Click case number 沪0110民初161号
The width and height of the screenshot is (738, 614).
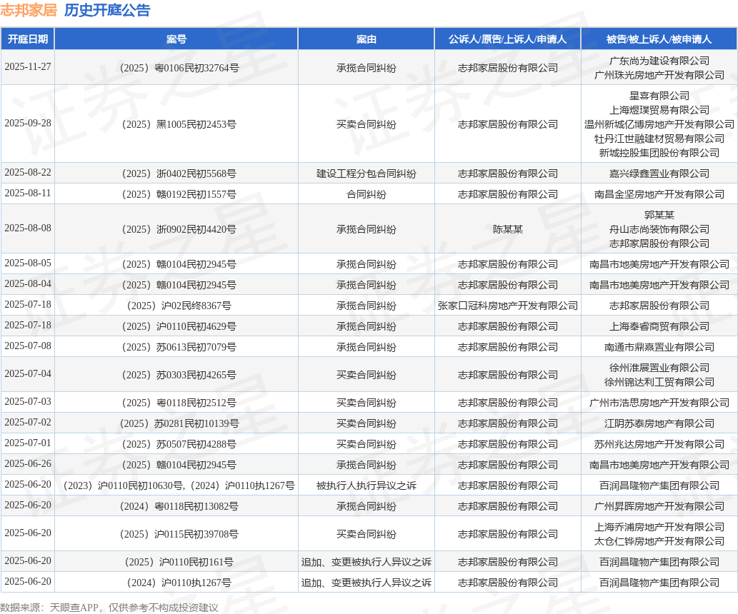click(x=179, y=562)
